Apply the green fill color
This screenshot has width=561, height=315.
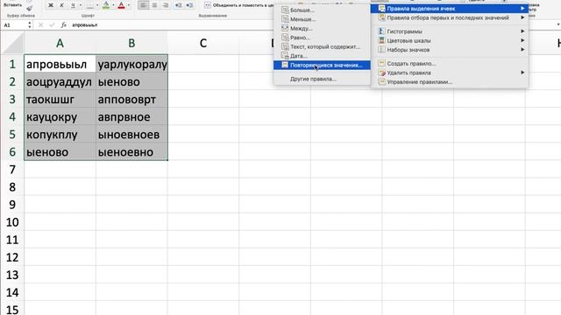[106, 5]
